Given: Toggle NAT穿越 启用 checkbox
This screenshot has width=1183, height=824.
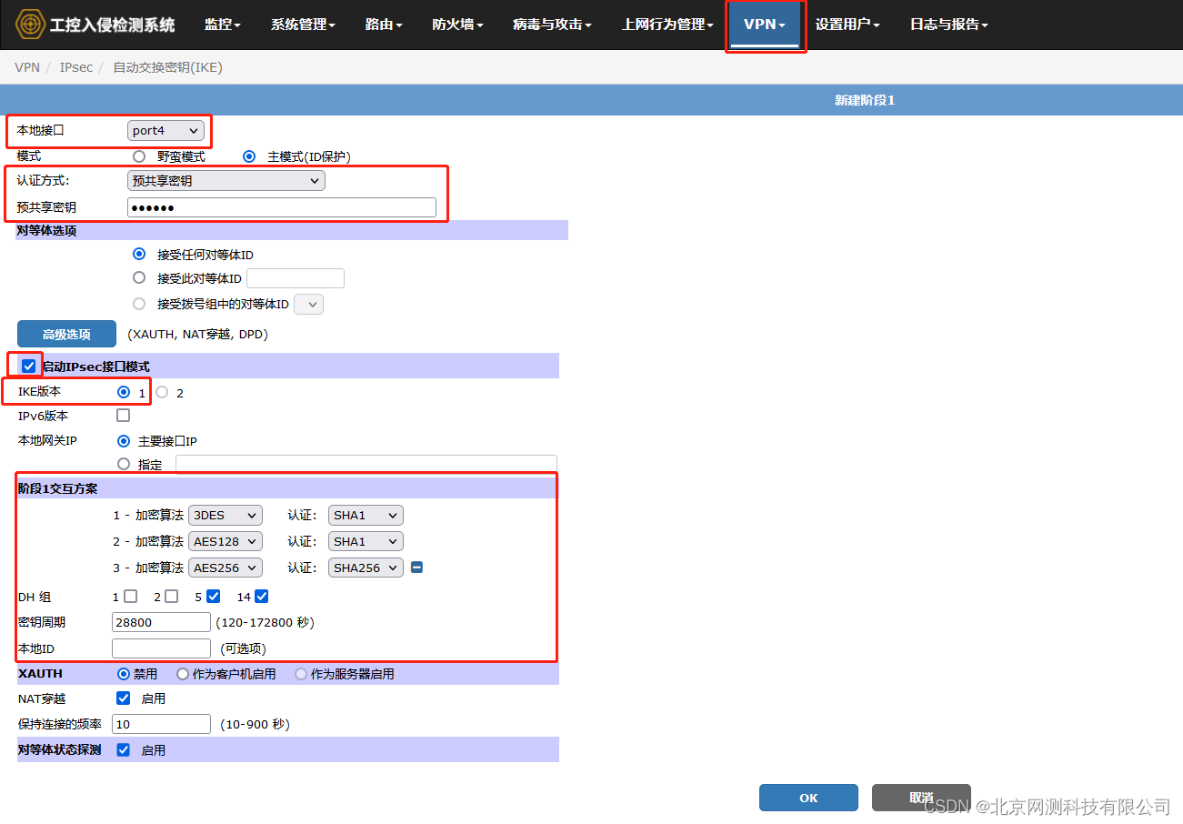Looking at the screenshot, I should pyautogui.click(x=124, y=698).
